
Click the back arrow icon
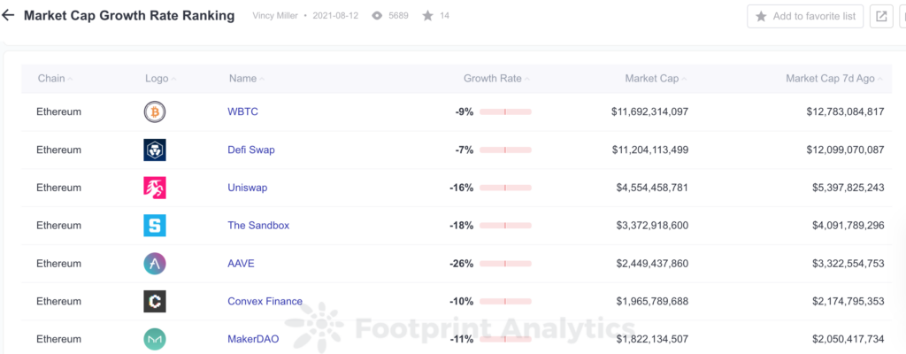(x=9, y=16)
